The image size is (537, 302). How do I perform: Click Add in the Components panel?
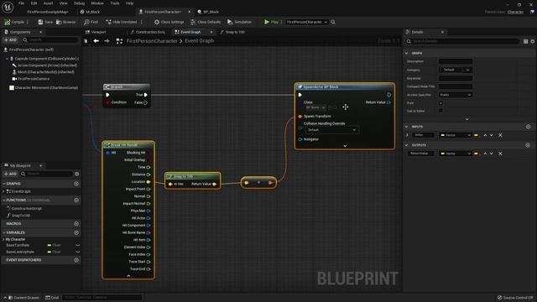(10, 40)
